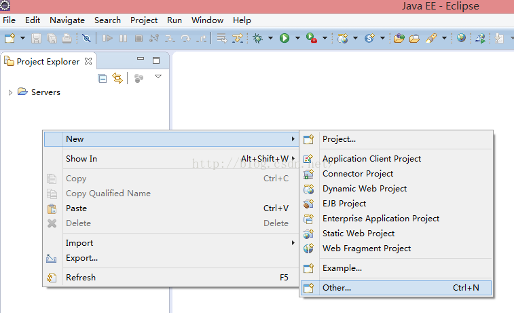Toggle Skip All Breakpoints icon

86,38
